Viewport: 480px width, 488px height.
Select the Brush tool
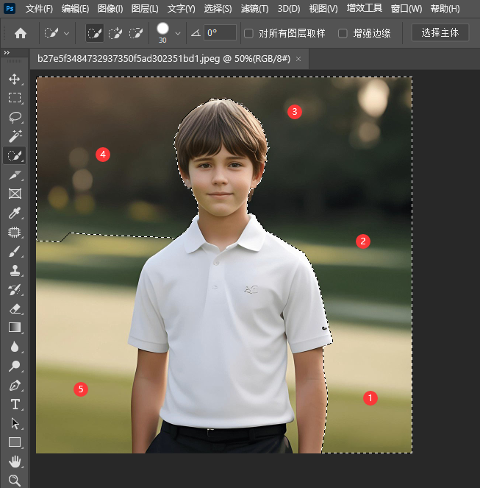15,252
